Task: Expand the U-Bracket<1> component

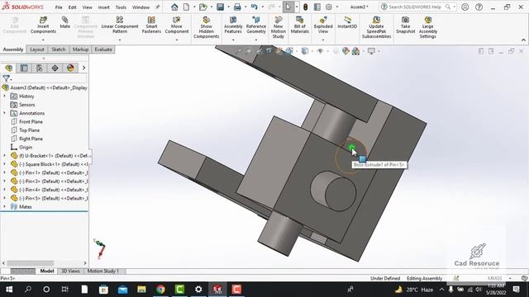Action: [x=4, y=156]
